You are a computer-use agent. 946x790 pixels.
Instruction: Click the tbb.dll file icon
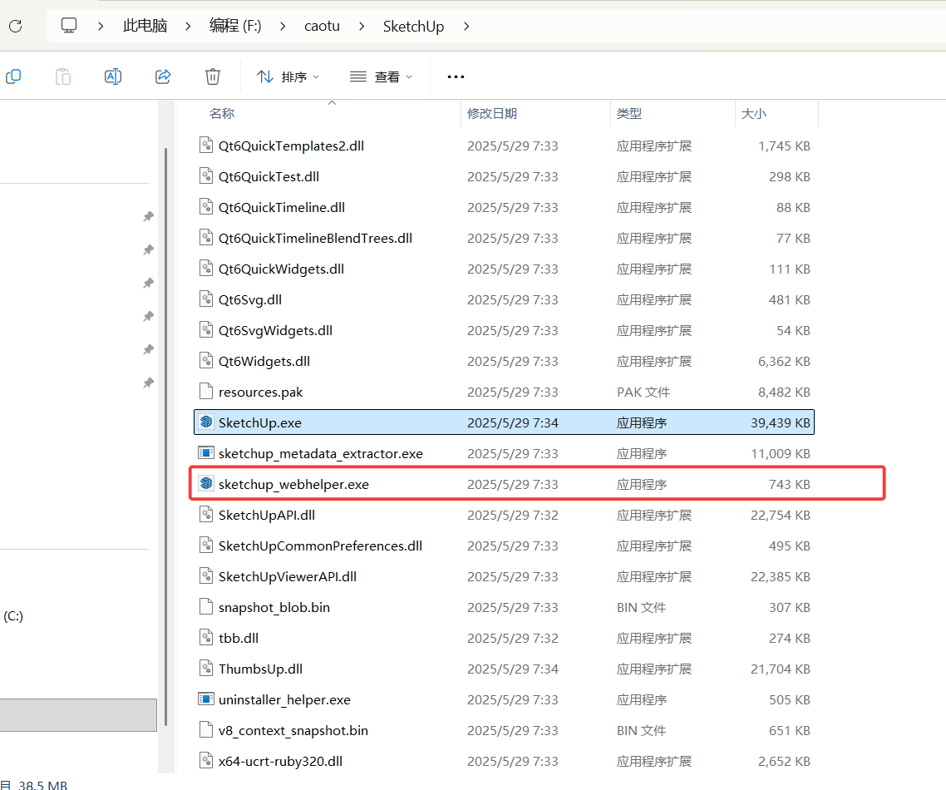(x=206, y=637)
